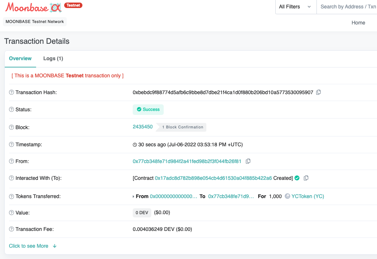Open block 2435450
This screenshot has width=377, height=259.
click(x=143, y=127)
